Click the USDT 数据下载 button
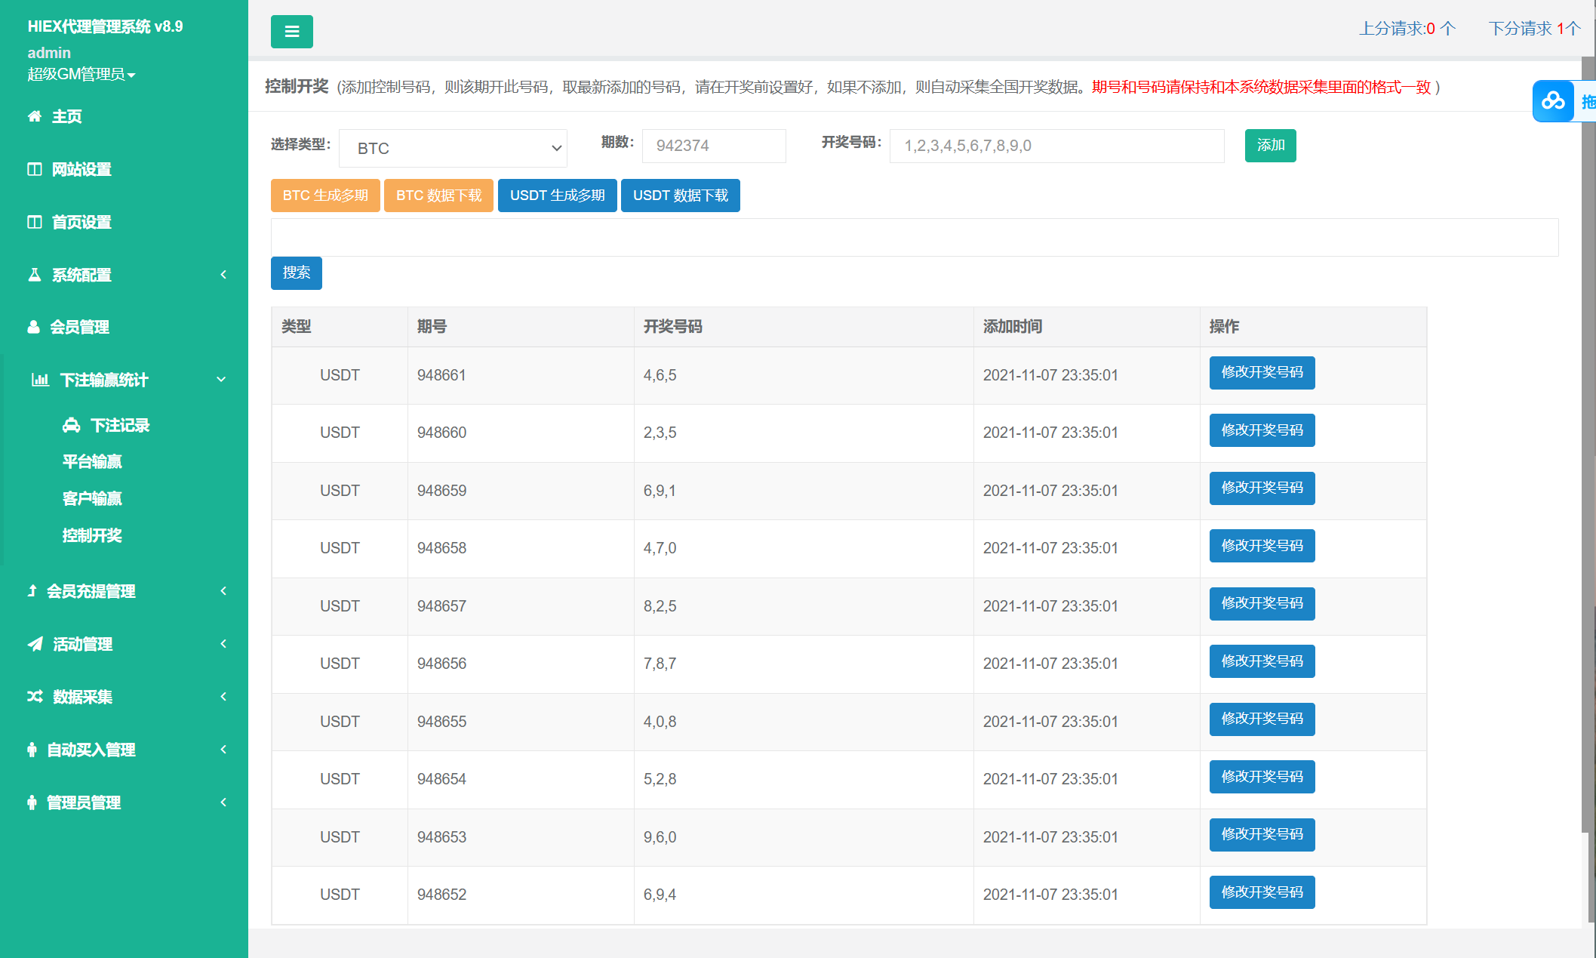Image resolution: width=1596 pixels, height=958 pixels. point(681,196)
